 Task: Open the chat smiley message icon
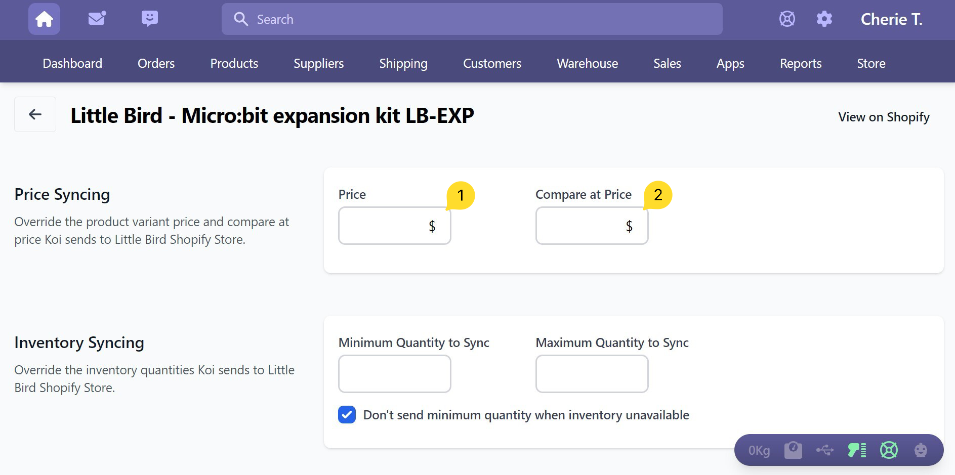pos(149,19)
